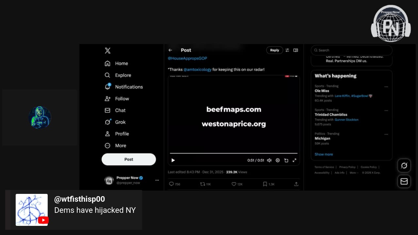Open the Gunner Stockton trending link
This screenshot has height=235, width=418.
346,120
